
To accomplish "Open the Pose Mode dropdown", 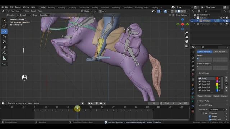I will tap(15, 11).
